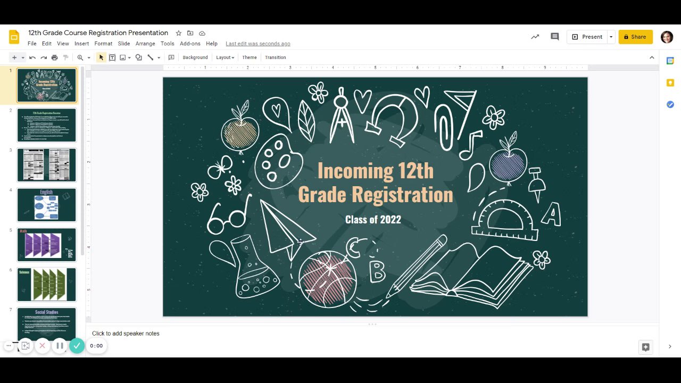This screenshot has width=681, height=383.
Task: Open the 'Last edit was seconds ago' link
Action: (x=258, y=44)
